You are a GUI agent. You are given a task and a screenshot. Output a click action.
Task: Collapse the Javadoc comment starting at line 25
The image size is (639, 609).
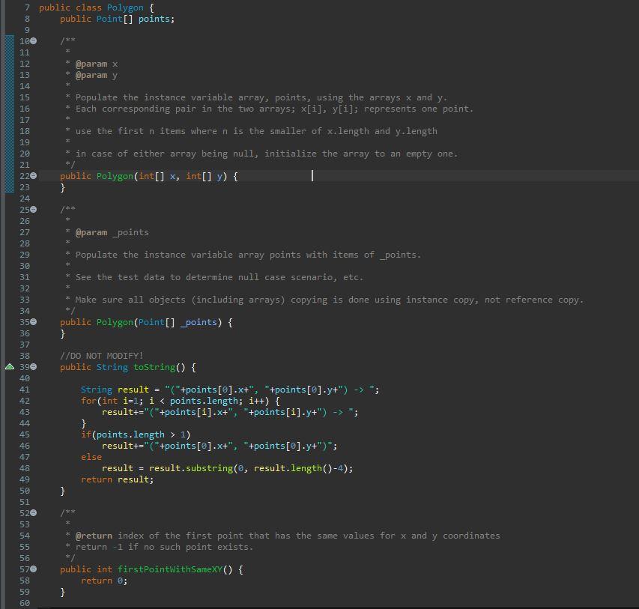34,210
